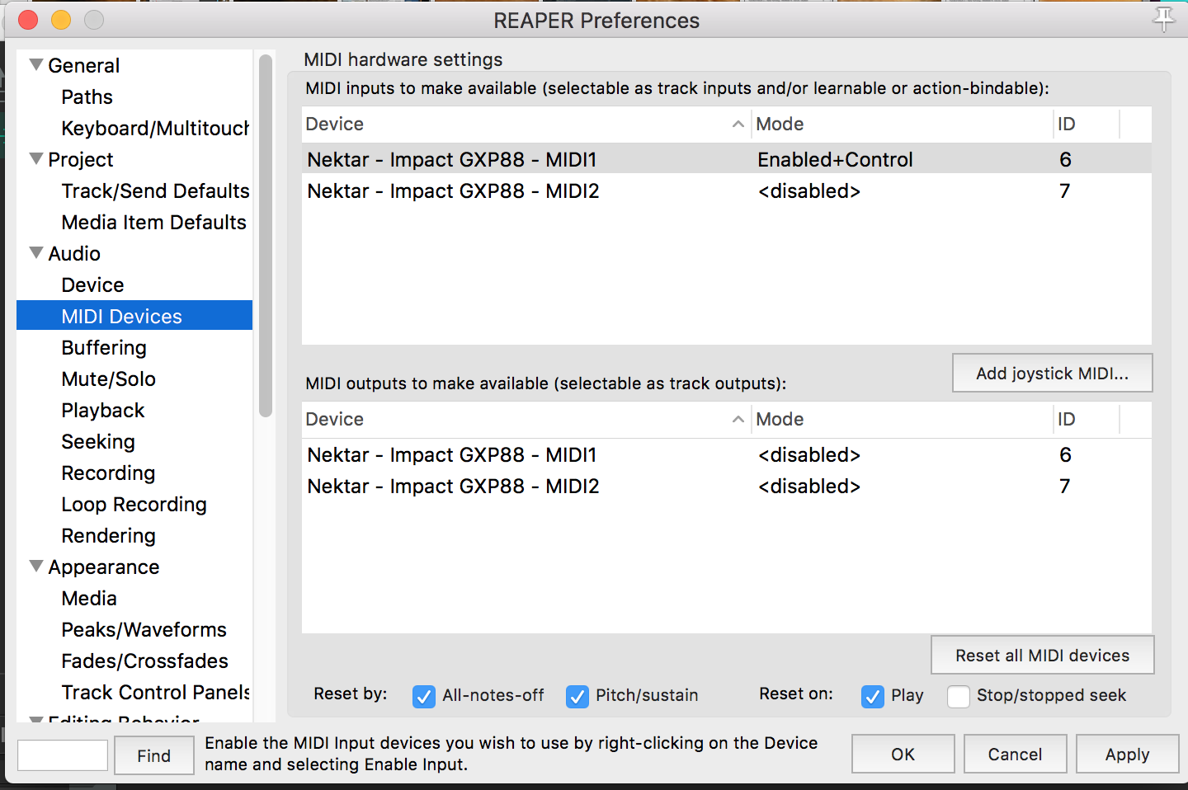Collapse the Audio section disclosure triangle
Viewport: 1188px width, 790px height.
tap(35, 252)
